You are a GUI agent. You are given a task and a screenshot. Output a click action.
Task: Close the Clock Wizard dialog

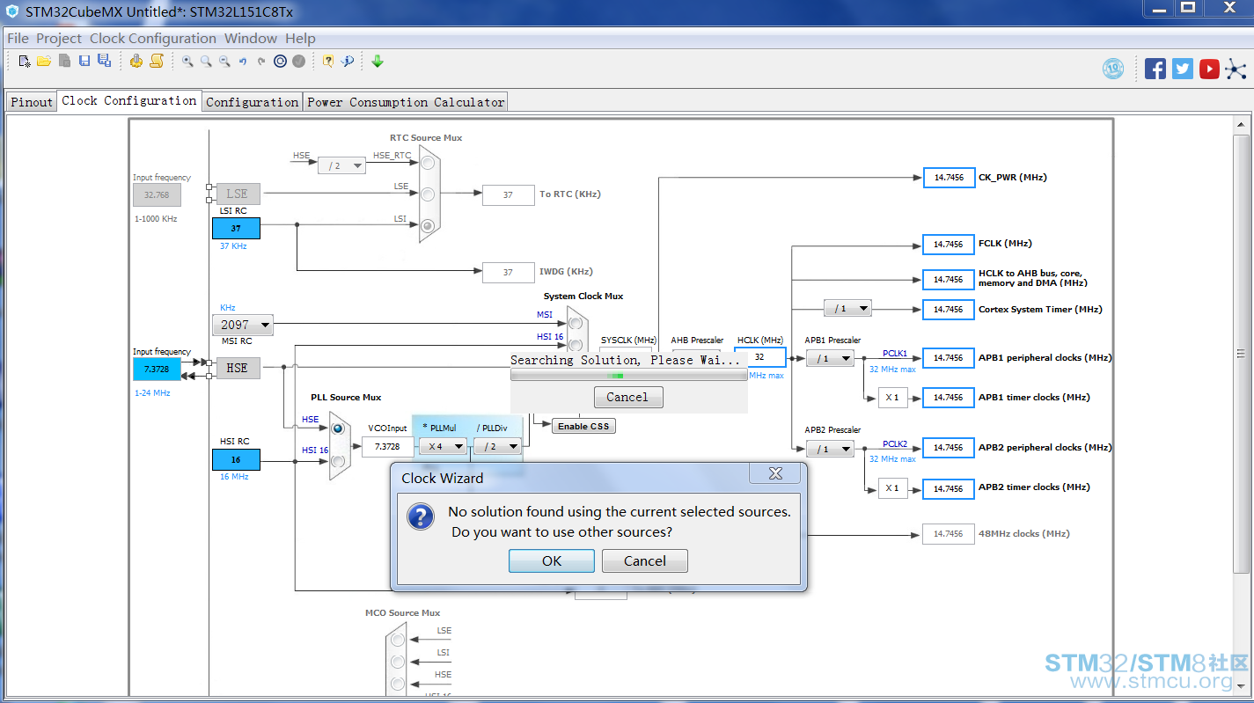click(x=775, y=473)
